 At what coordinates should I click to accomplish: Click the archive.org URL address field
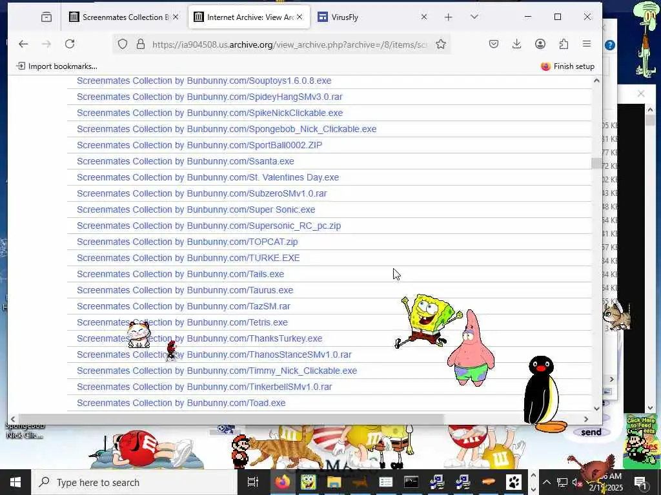click(289, 44)
